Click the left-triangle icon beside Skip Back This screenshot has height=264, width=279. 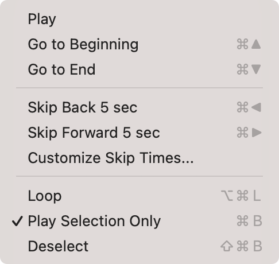click(256, 107)
